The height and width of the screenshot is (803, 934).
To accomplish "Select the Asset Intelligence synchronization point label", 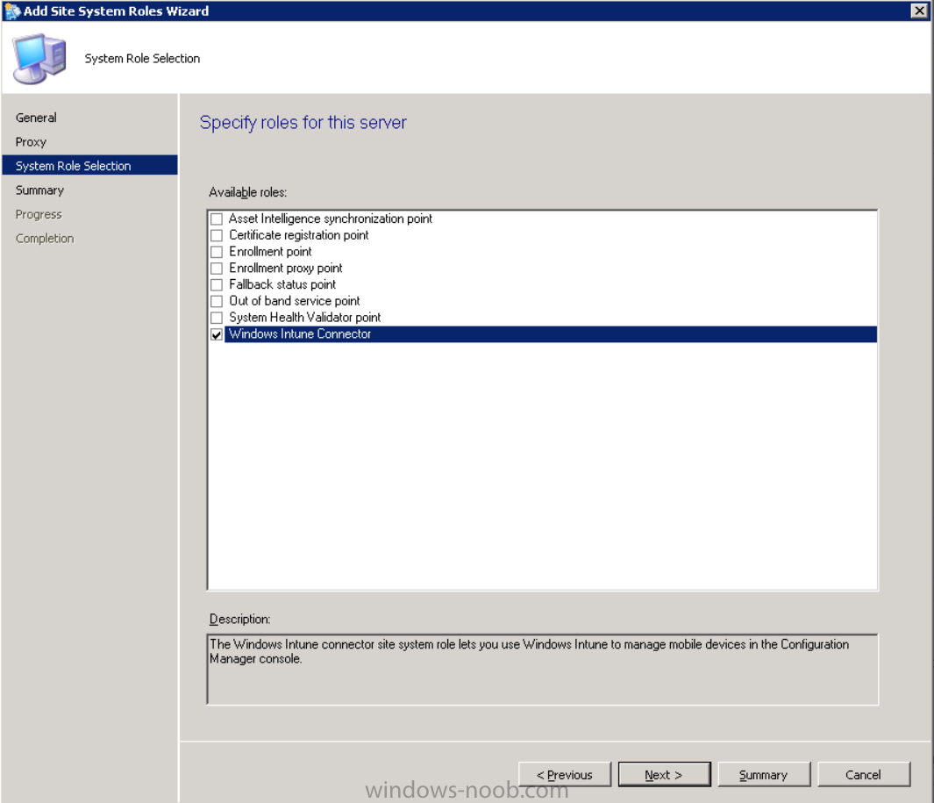I will [331, 219].
